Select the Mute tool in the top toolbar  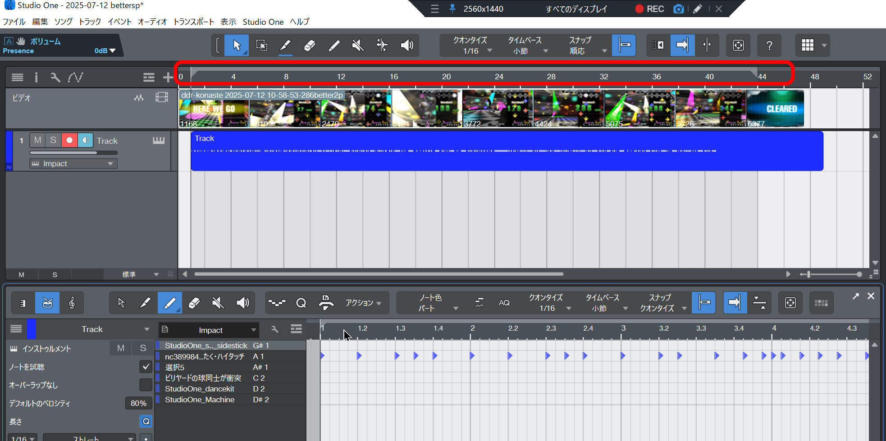358,45
